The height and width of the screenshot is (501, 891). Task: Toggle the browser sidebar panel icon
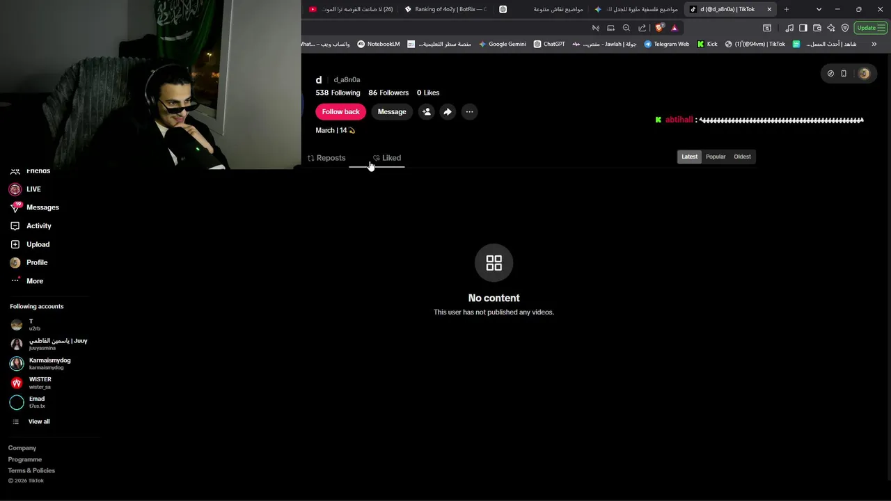coord(803,28)
